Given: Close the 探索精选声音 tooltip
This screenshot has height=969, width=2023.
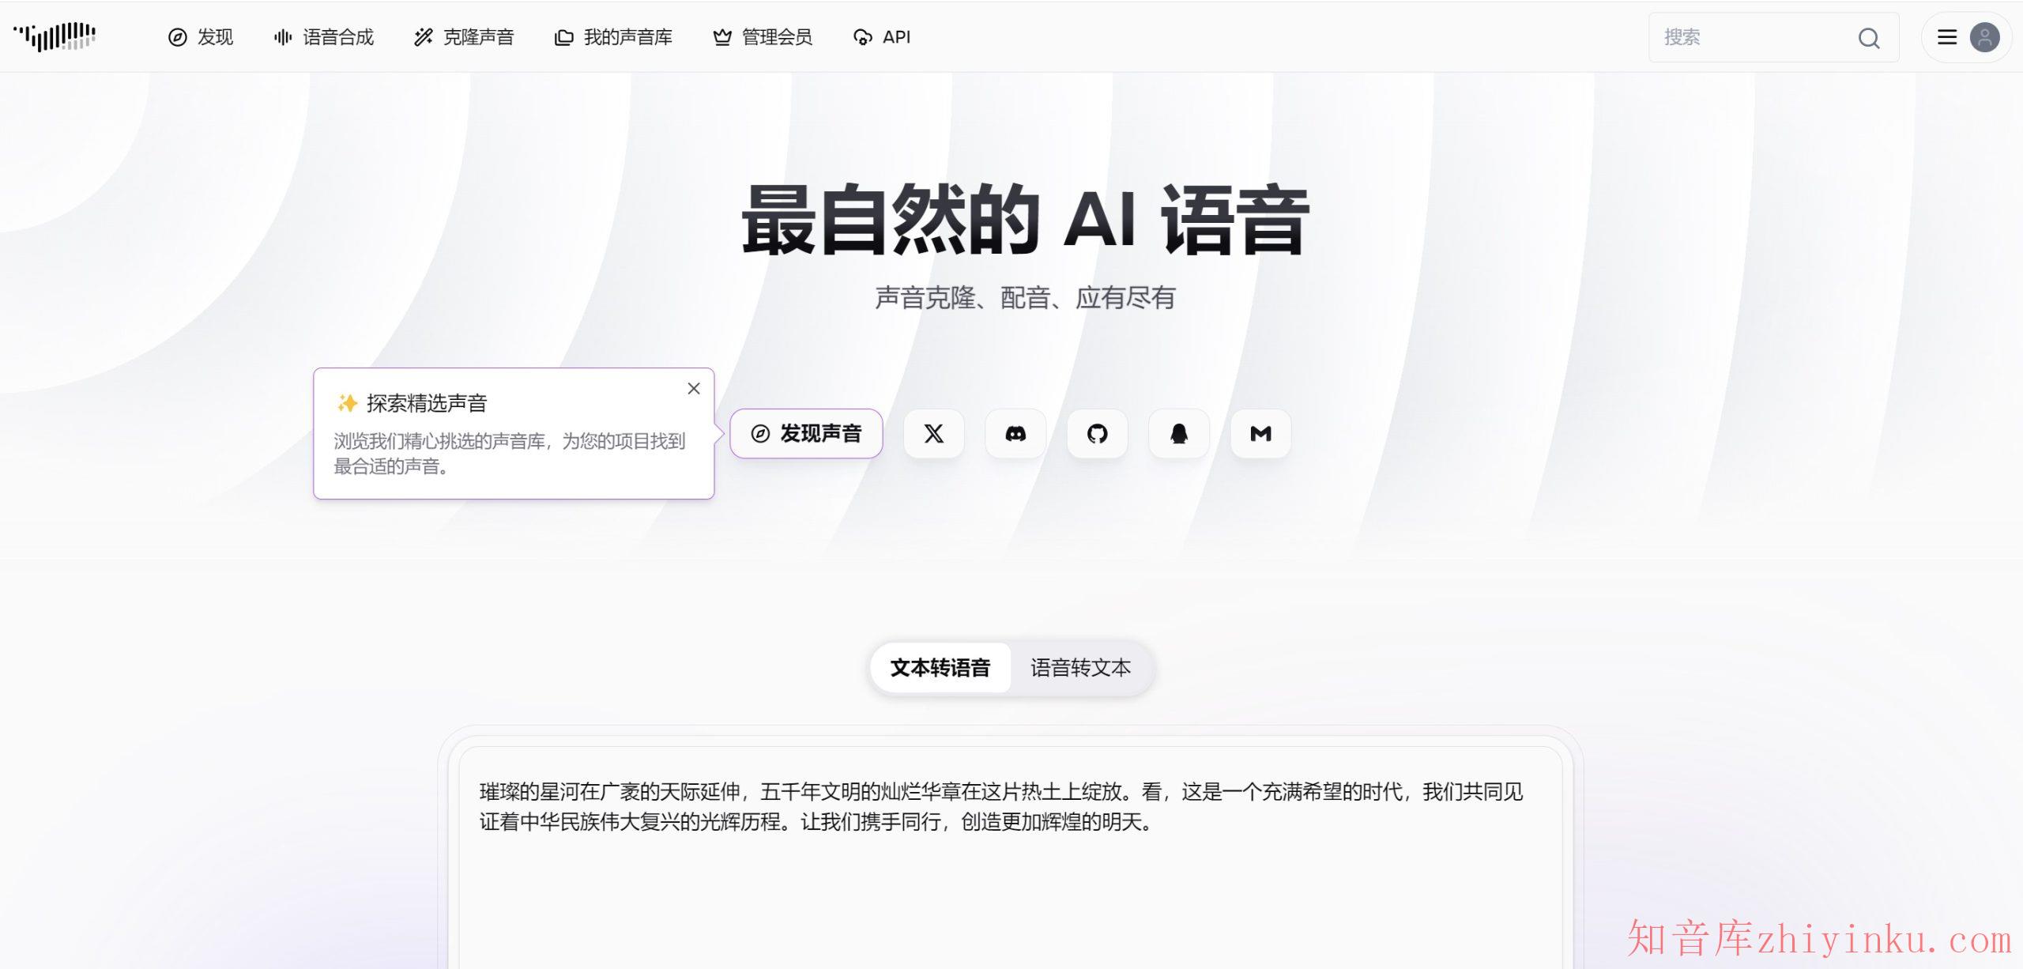Looking at the screenshot, I should [694, 388].
